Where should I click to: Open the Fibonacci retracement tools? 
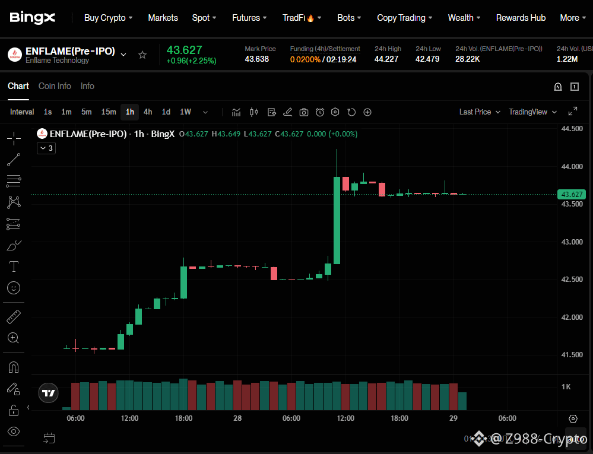click(14, 181)
